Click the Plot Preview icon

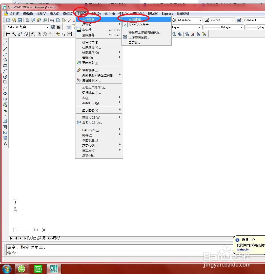click(33, 20)
